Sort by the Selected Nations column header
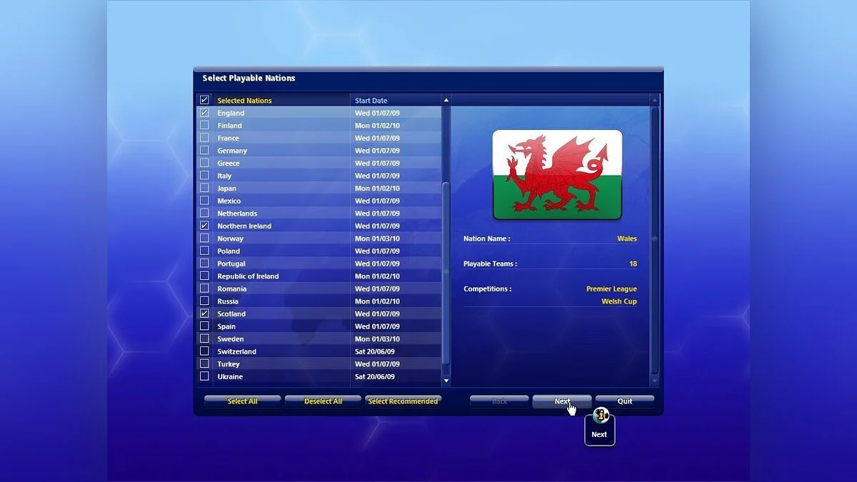The image size is (857, 482). tap(244, 101)
